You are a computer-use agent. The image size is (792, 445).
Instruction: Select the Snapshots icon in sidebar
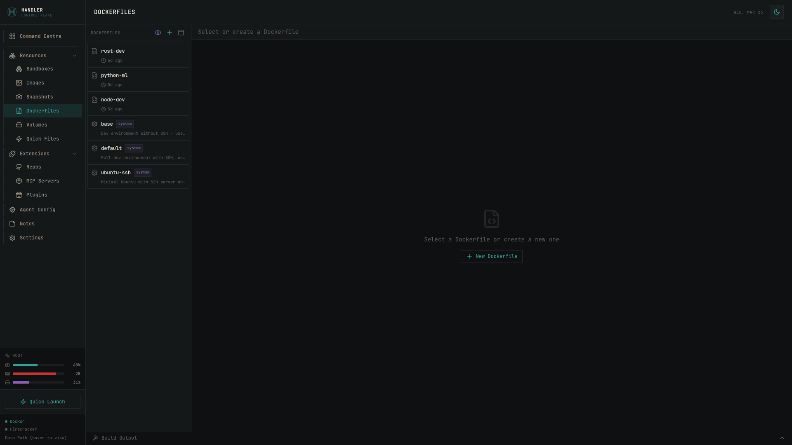(19, 96)
